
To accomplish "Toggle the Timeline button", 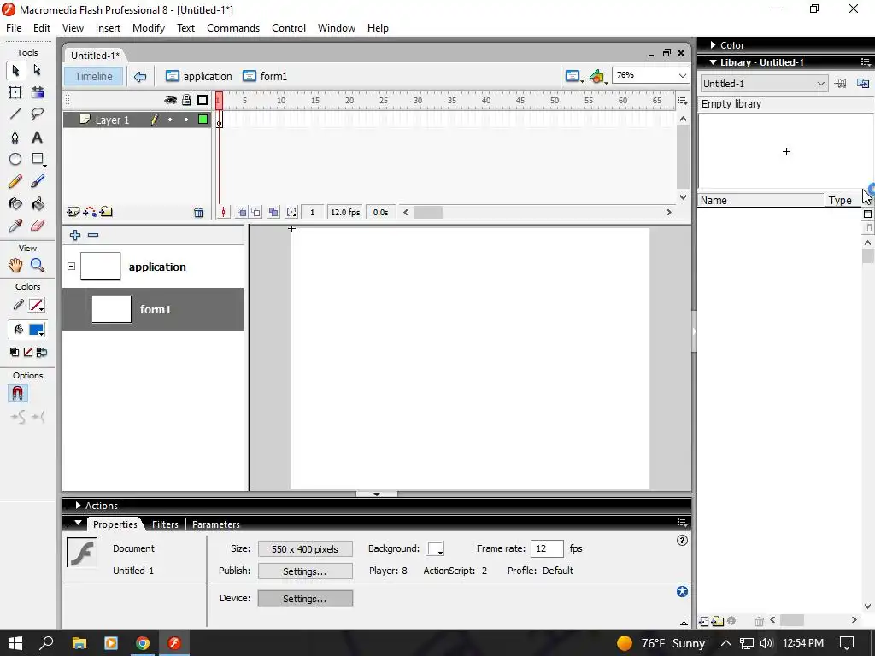I will point(94,76).
